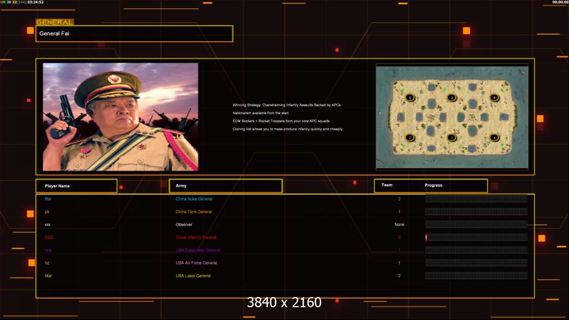Click the Army column header
Image resolution: width=569 pixels, height=320 pixels.
tap(225, 186)
